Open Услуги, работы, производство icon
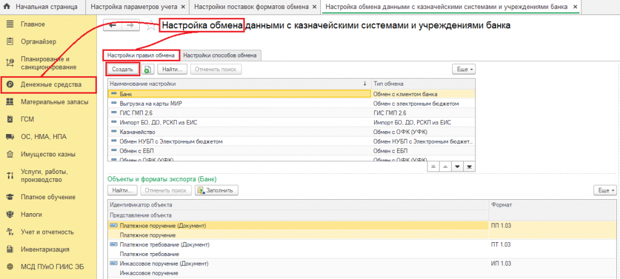The height and width of the screenshot is (279, 620). pyautogui.click(x=10, y=176)
